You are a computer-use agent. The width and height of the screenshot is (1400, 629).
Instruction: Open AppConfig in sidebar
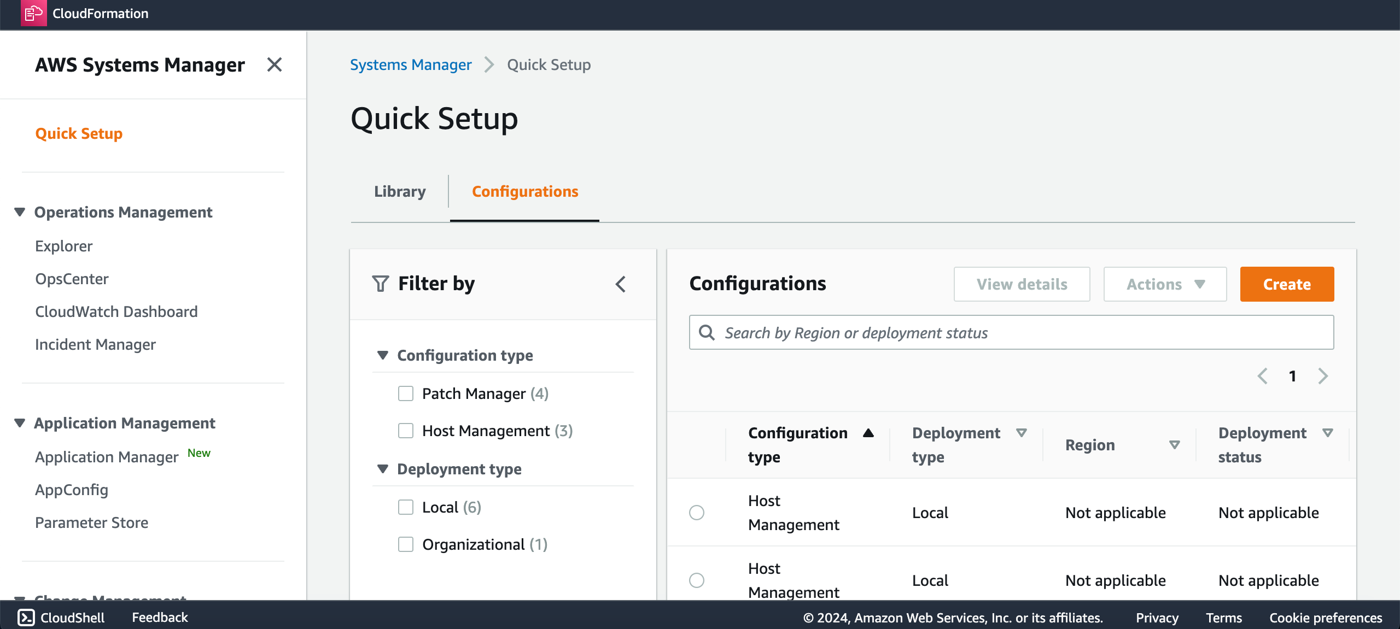[x=72, y=490]
